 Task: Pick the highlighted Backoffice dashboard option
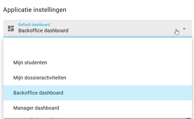[x=98, y=93]
